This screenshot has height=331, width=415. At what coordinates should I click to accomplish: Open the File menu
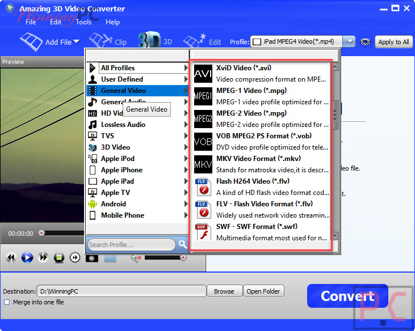31,22
